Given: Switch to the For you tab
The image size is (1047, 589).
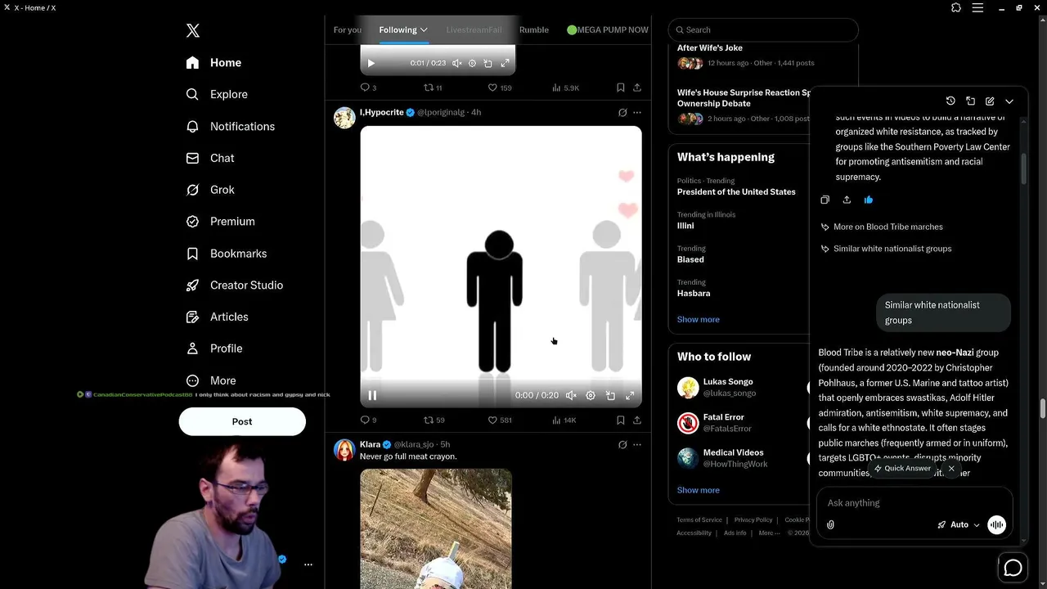Looking at the screenshot, I should coord(347,29).
